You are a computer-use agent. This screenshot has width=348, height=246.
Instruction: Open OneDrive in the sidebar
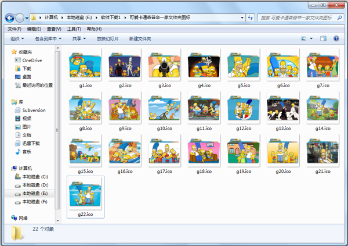(33, 60)
